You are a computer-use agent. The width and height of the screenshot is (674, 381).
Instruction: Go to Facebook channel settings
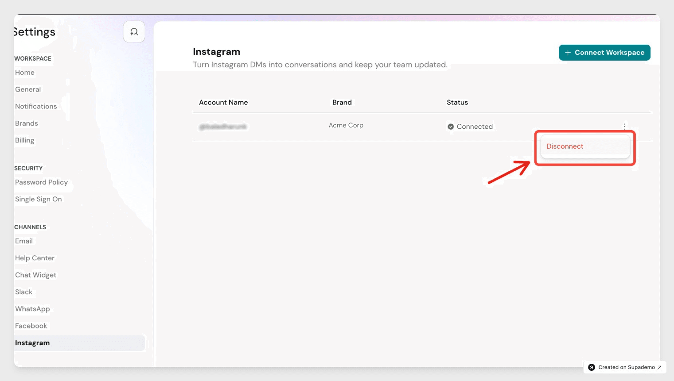point(31,326)
